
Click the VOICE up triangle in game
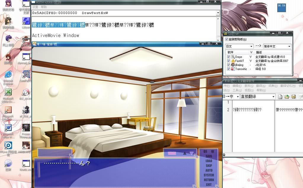[x=185, y=153]
